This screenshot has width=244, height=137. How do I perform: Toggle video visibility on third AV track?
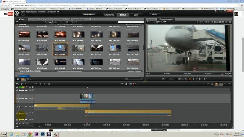pos(30,107)
